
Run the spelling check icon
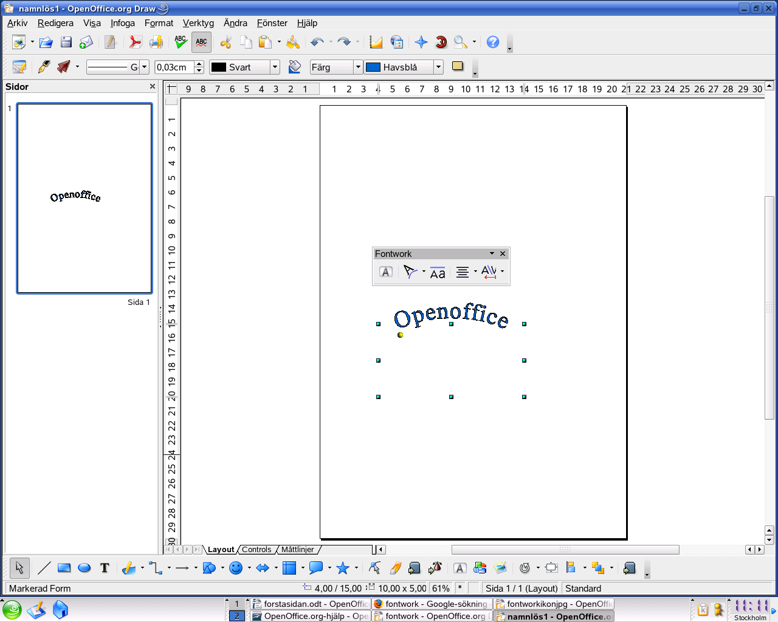click(x=181, y=42)
